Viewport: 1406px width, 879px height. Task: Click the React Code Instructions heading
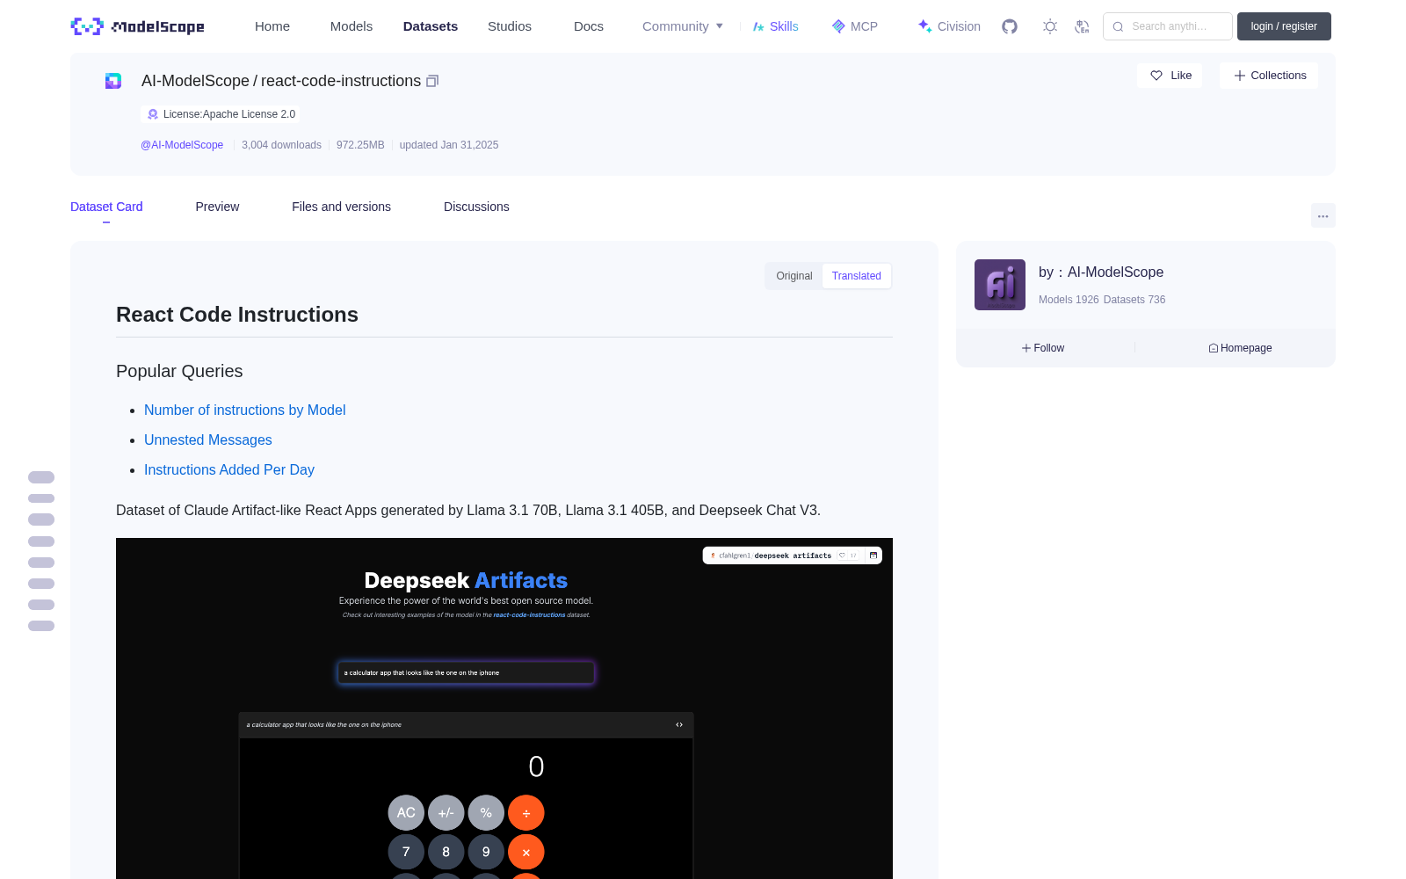pos(237,315)
